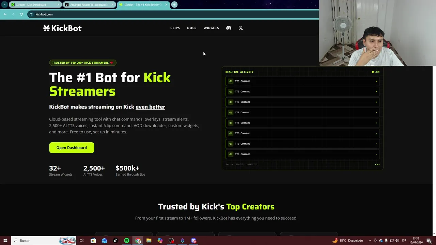The image size is (436, 245).
Task: Open TikTok from the taskbar
Action: click(x=115, y=241)
